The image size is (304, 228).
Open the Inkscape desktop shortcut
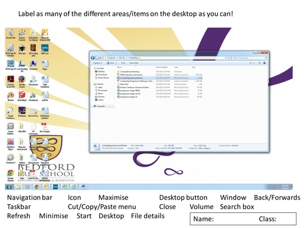[x=22, y=49]
